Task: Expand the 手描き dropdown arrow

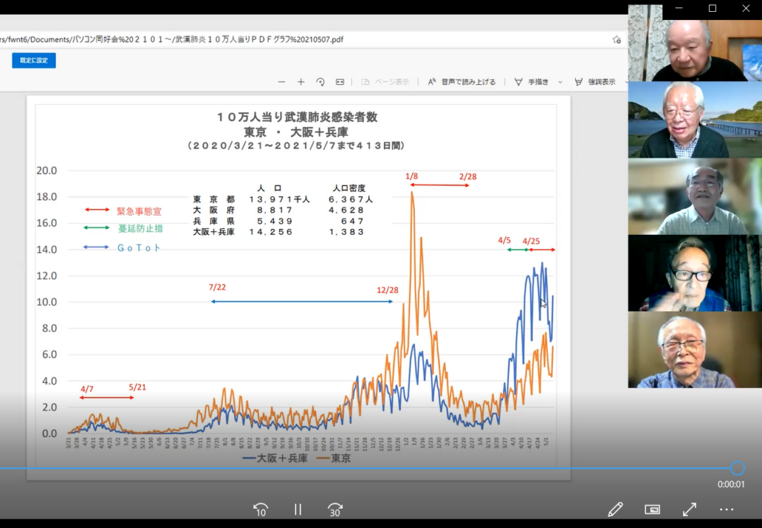Action: pyautogui.click(x=559, y=82)
